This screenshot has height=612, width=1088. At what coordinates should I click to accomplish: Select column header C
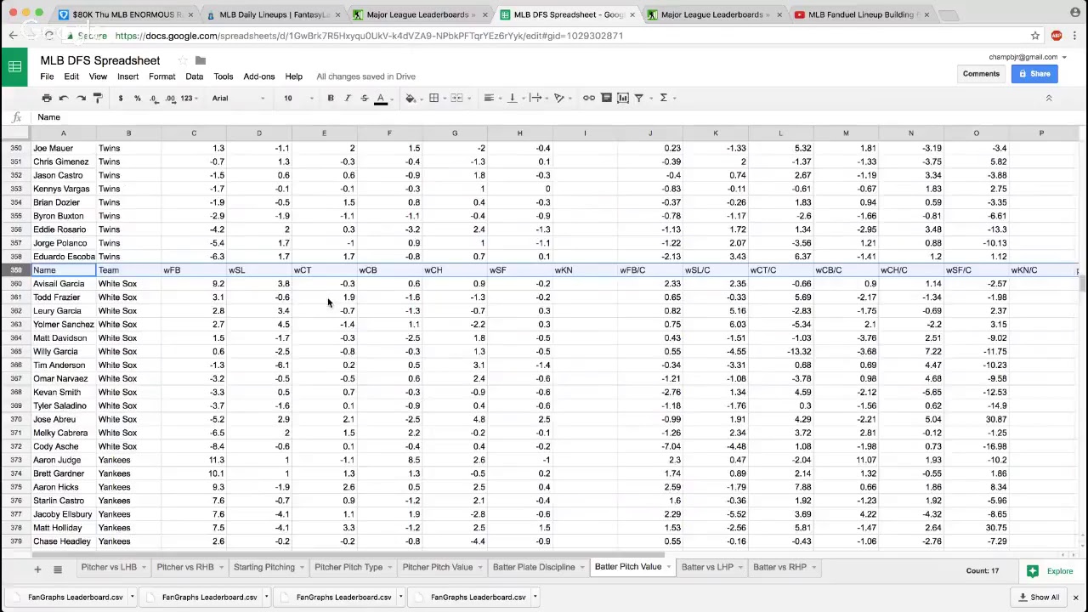194,133
